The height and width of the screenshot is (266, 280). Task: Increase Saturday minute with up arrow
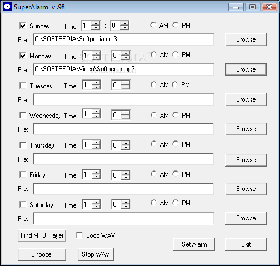click(126, 202)
